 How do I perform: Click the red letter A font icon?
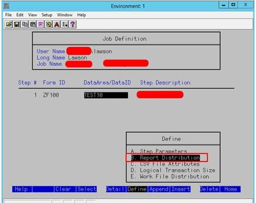click(x=57, y=25)
